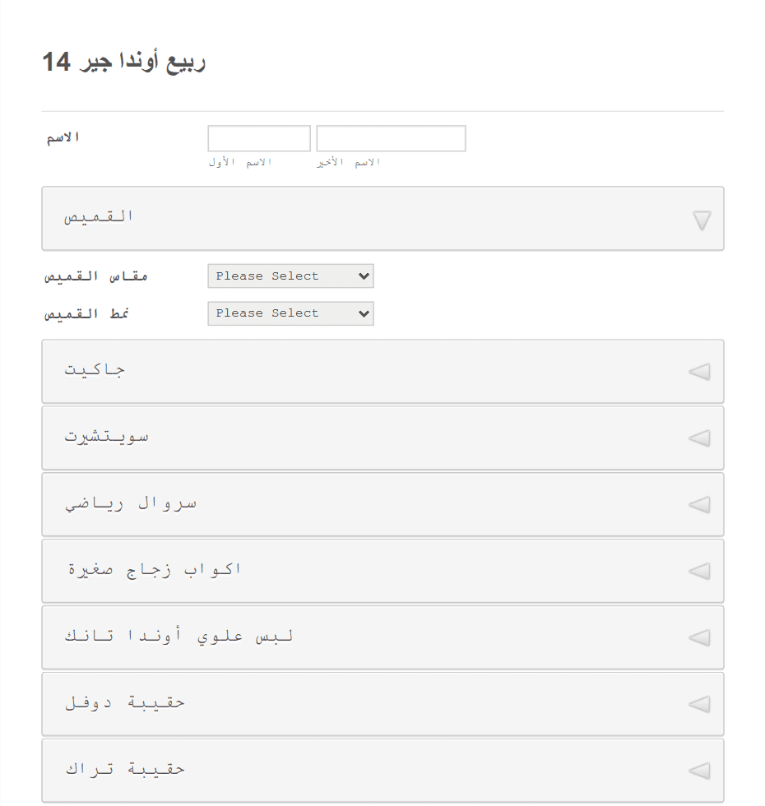Viewport: 765px width, 806px height.
Task: Focus the الاسم الأخير input field
Action: (392, 138)
